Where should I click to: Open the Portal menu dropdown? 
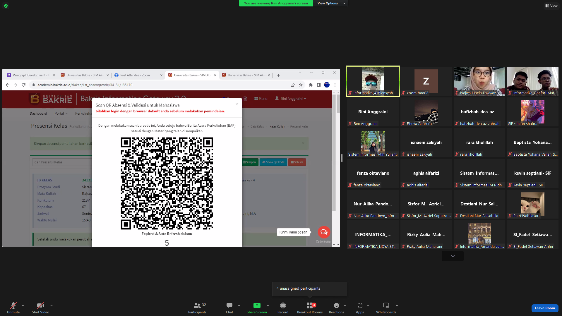pos(61,114)
